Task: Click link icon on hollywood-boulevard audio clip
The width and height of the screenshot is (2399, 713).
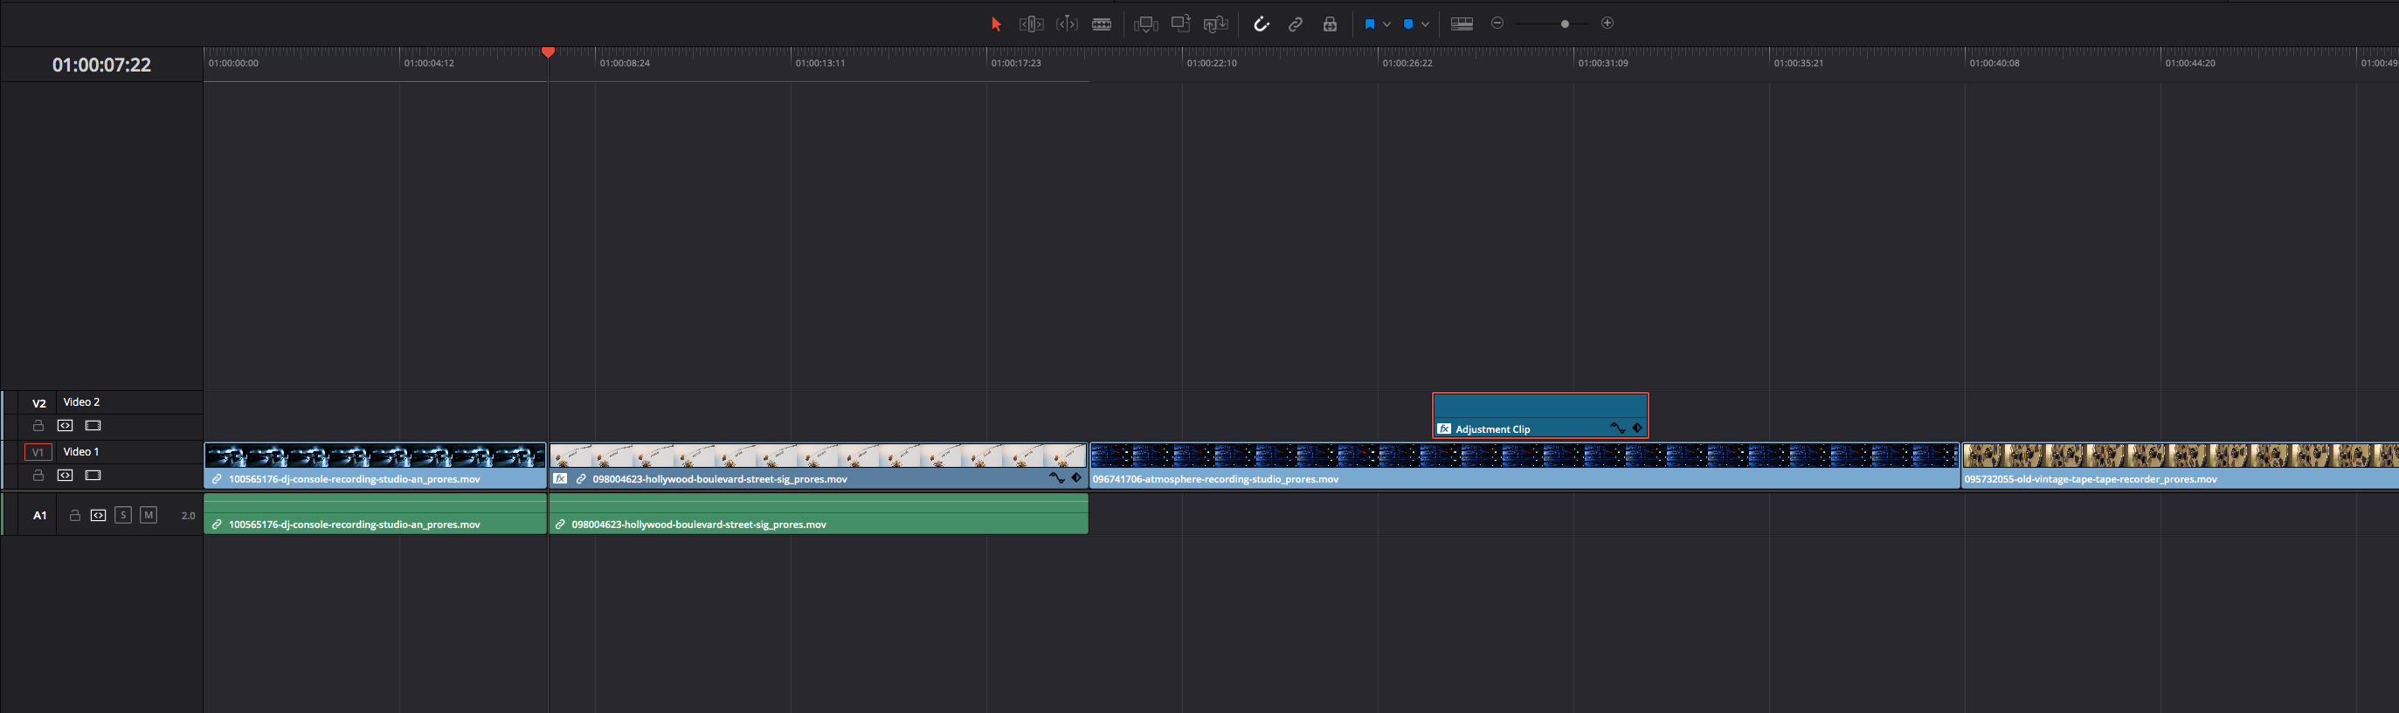Action: [561, 525]
